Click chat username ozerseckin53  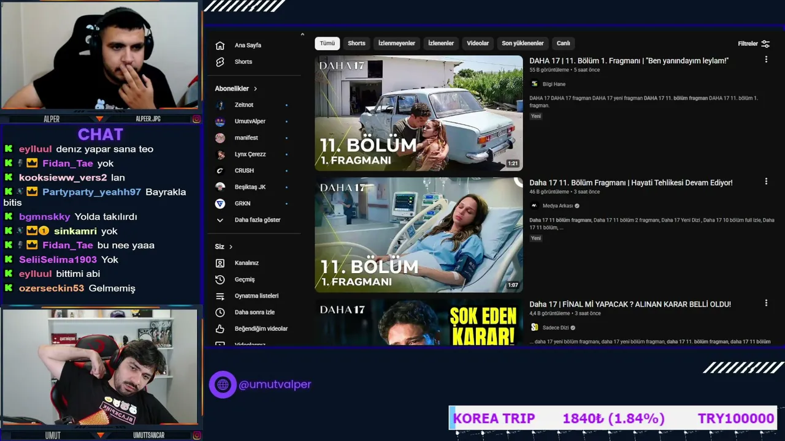52,288
